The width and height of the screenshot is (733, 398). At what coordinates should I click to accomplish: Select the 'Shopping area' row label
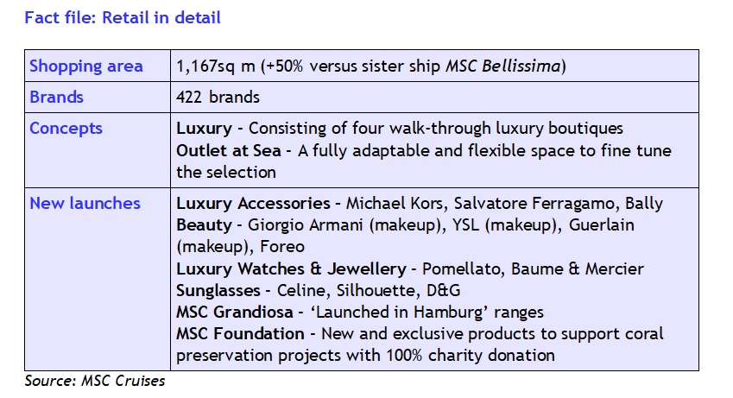[x=86, y=66]
